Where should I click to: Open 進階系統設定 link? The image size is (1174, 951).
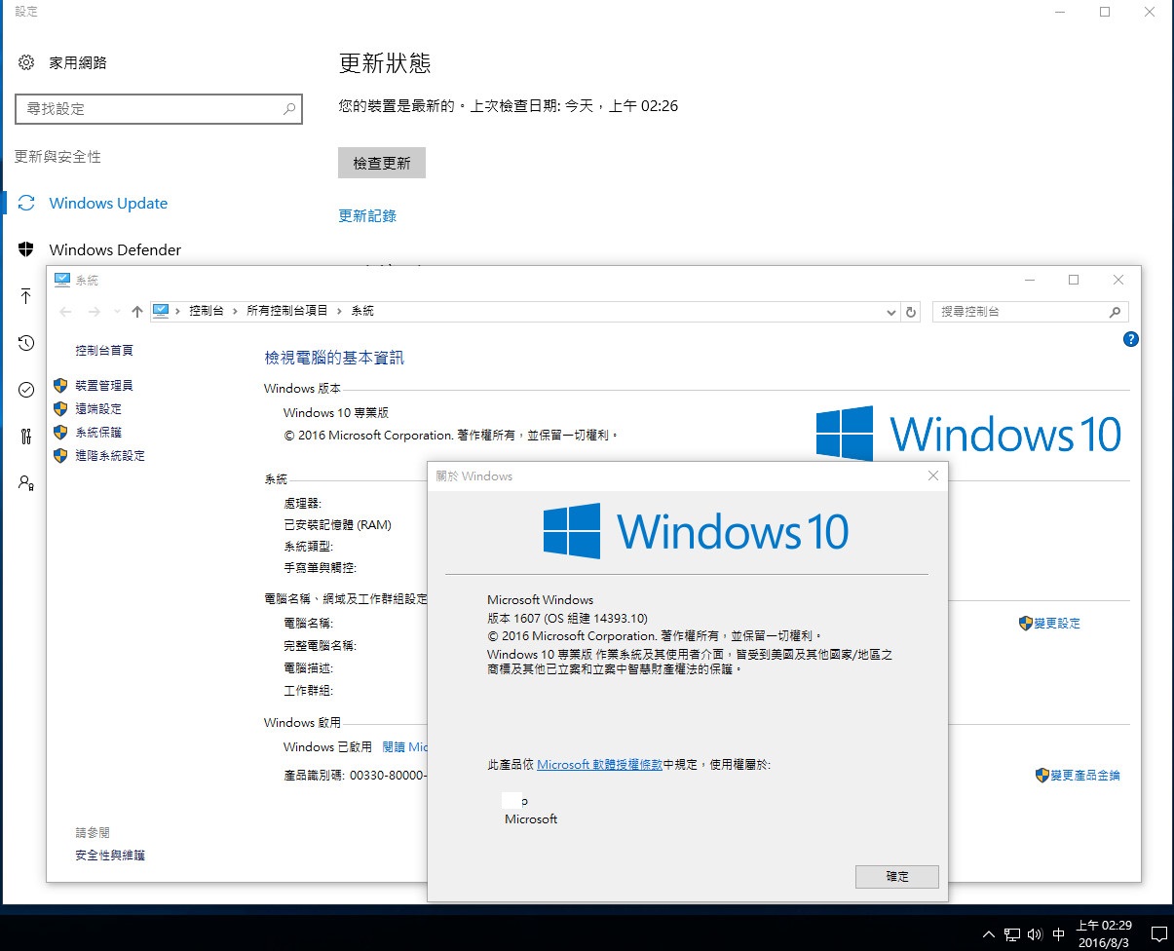coord(110,456)
